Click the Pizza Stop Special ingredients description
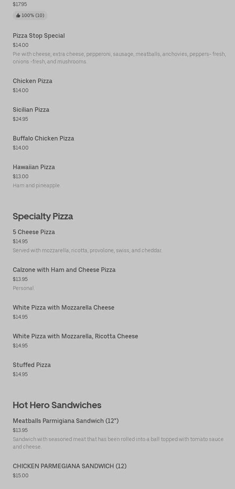The image size is (235, 489). click(119, 58)
